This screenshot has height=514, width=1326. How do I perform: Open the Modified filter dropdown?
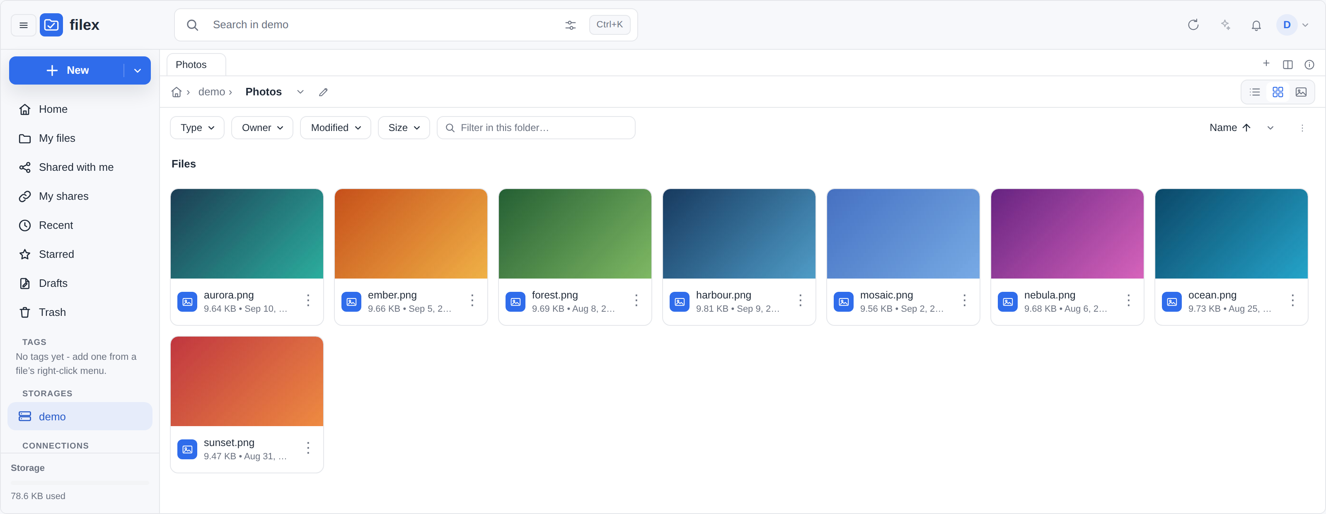(x=335, y=128)
